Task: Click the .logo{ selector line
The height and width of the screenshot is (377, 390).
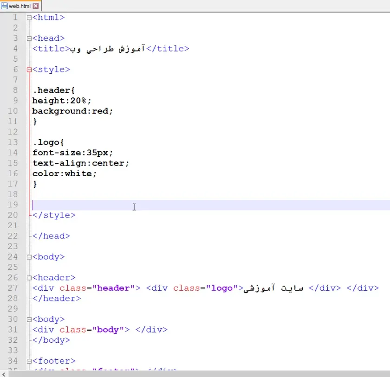Action: click(48, 142)
